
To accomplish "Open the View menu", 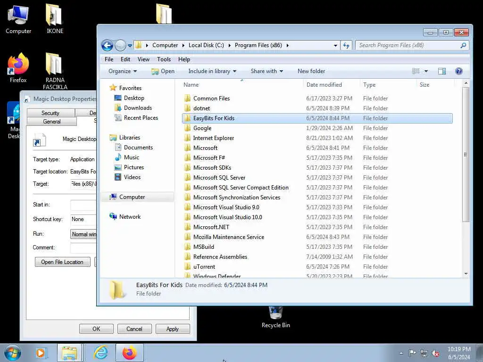I will click(143, 59).
